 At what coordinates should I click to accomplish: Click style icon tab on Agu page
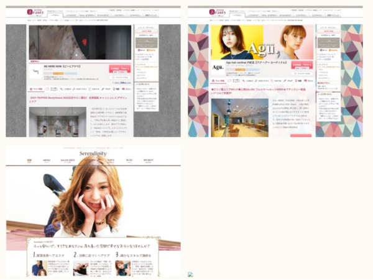(x=272, y=81)
